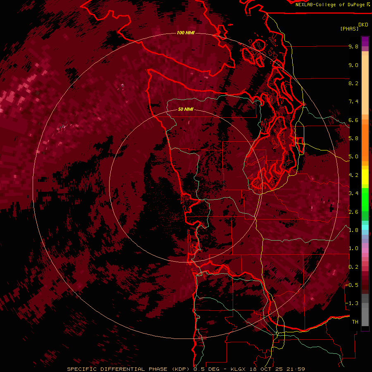Click the 9.0 scale value
372x372 pixels.
[x=353, y=65]
